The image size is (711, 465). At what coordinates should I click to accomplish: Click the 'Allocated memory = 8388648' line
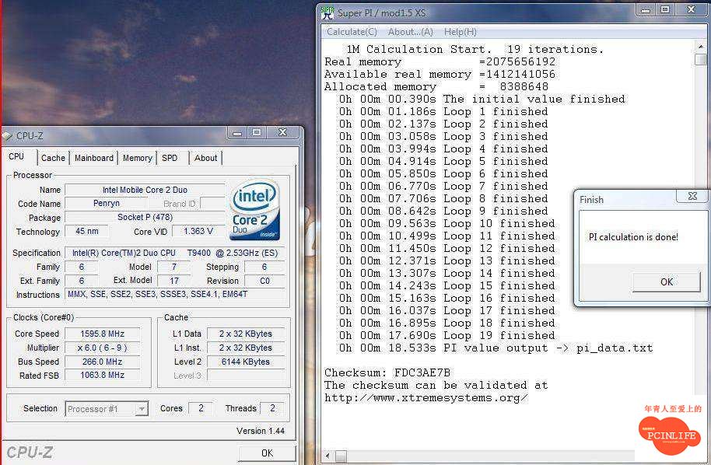436,86
